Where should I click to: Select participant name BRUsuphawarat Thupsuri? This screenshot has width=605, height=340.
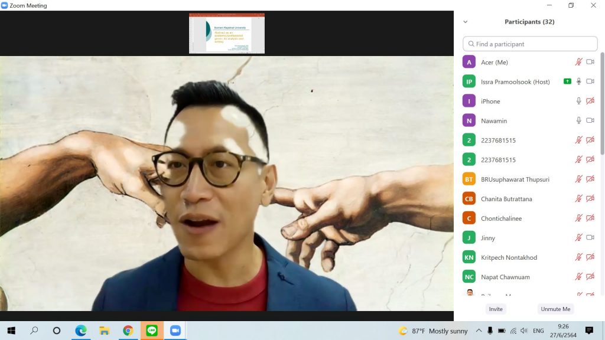pos(515,179)
